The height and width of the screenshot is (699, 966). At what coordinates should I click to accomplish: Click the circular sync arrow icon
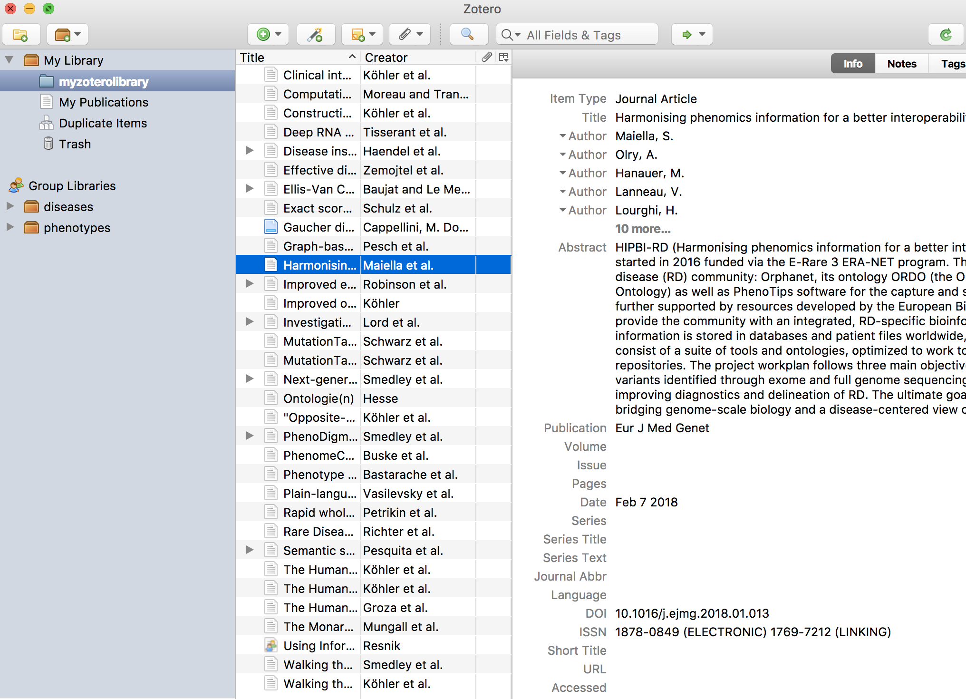click(x=946, y=34)
